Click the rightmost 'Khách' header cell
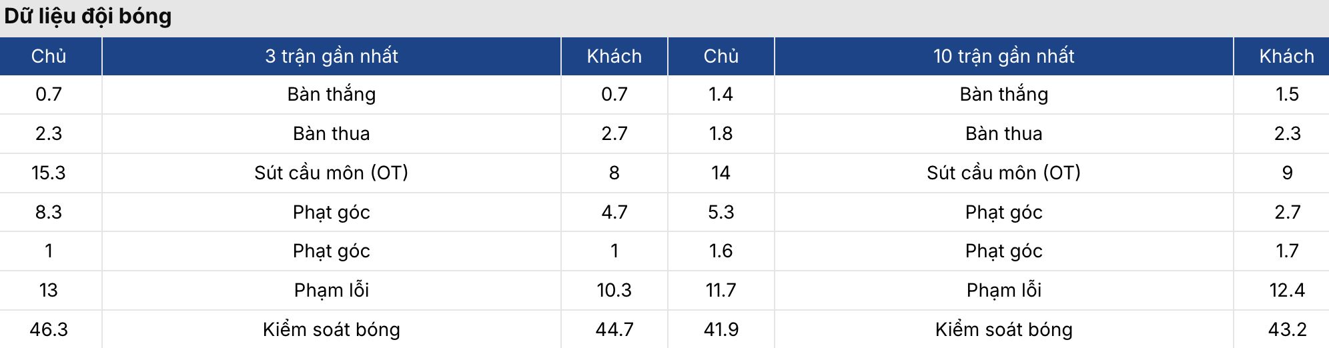The image size is (1329, 348). click(x=1286, y=56)
